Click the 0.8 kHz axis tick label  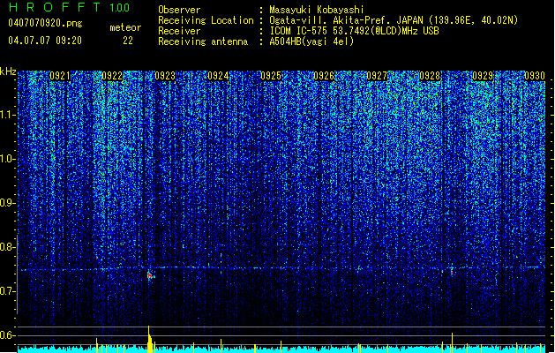coord(7,247)
